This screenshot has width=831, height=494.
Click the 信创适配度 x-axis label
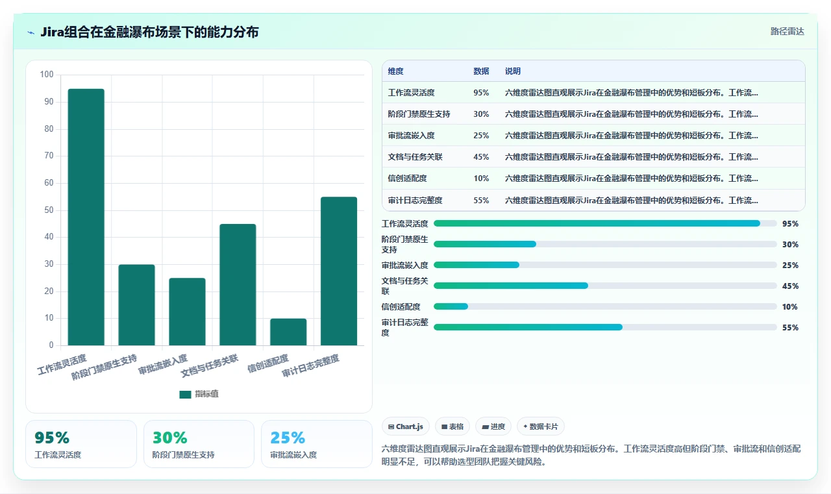268,363
